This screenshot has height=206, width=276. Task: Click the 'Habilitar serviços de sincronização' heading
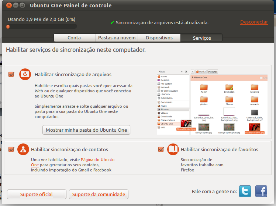coord(76,50)
